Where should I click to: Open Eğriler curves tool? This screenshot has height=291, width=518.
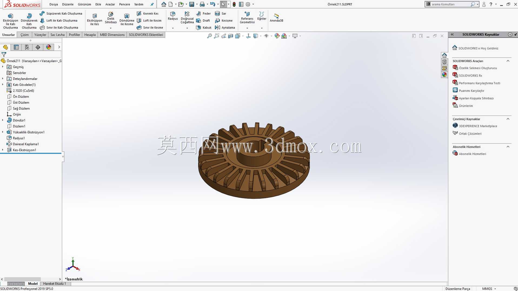[x=261, y=16]
